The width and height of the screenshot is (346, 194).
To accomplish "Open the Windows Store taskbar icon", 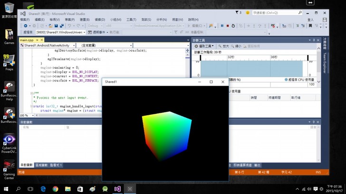I will click(80, 189).
